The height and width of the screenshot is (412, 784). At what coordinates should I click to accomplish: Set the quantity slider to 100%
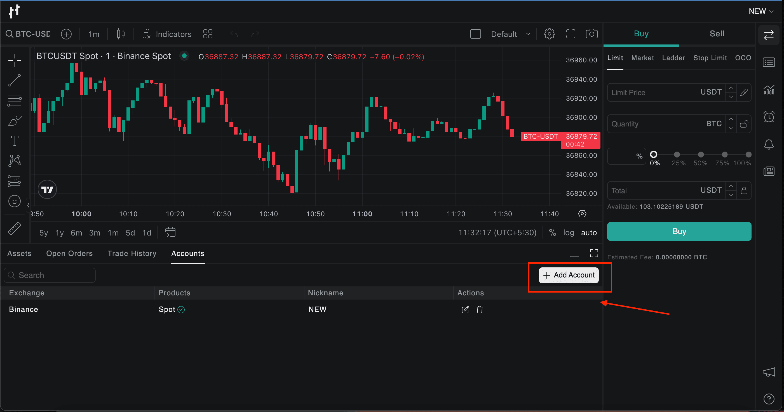pyautogui.click(x=748, y=155)
